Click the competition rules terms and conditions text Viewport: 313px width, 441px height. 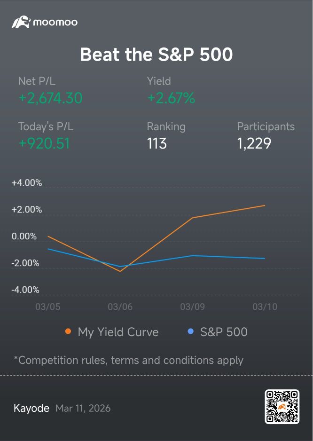(128, 360)
